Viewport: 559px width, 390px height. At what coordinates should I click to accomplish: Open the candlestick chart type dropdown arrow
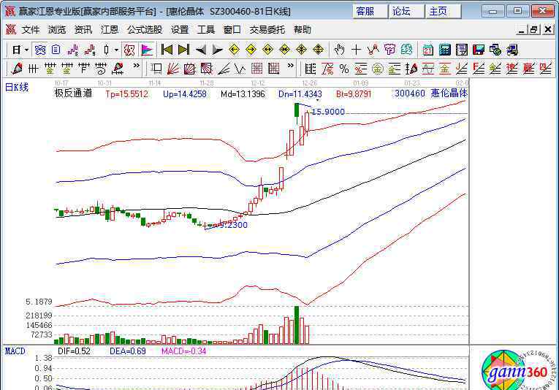coord(117,50)
